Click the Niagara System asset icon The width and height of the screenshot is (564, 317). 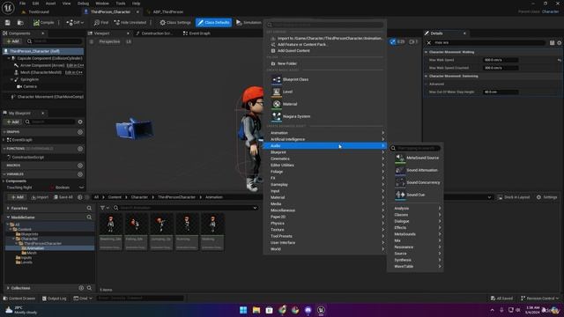coord(276,116)
